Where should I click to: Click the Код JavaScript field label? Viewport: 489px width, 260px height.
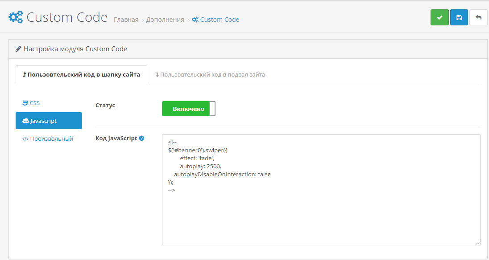(x=116, y=138)
